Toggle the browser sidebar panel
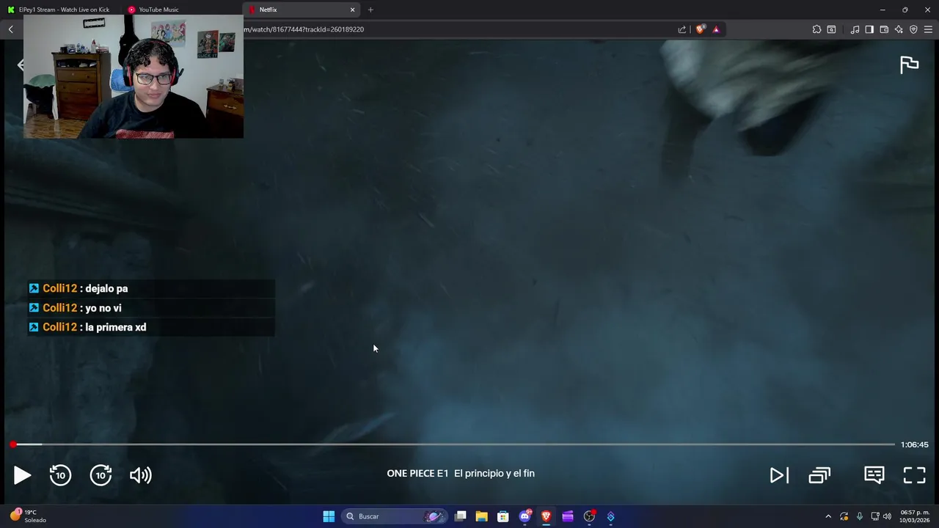 point(869,29)
